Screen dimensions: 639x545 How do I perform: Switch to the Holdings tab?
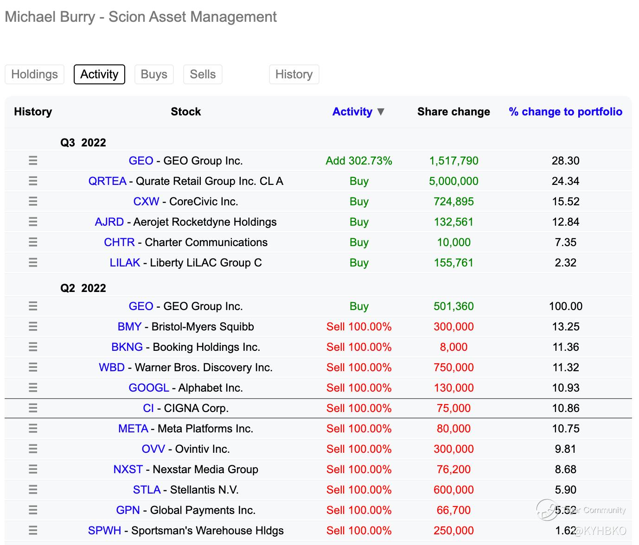tap(34, 75)
